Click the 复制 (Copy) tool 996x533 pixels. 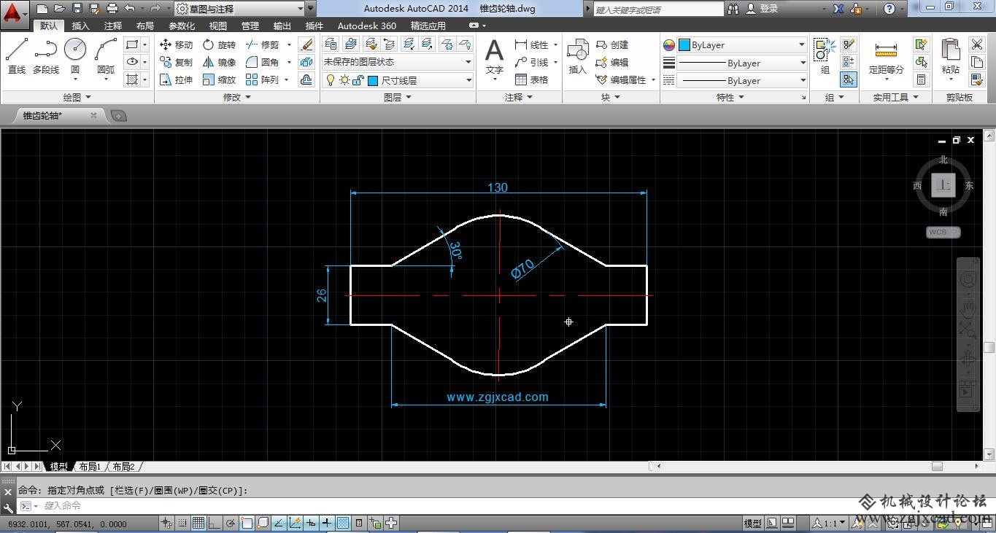coord(176,62)
